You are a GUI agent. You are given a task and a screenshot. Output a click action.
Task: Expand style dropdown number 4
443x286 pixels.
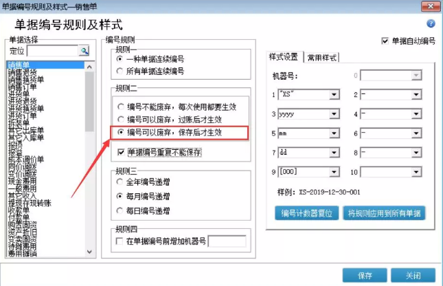tap(416, 114)
